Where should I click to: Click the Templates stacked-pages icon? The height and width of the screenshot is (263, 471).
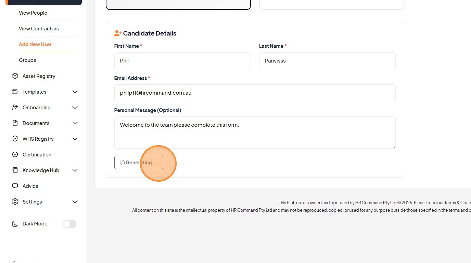pyautogui.click(x=15, y=92)
